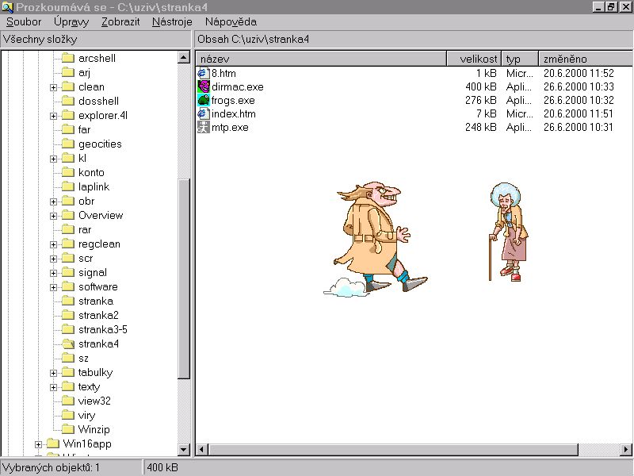Open the Nástroje menu
634x476 pixels.
coord(172,22)
